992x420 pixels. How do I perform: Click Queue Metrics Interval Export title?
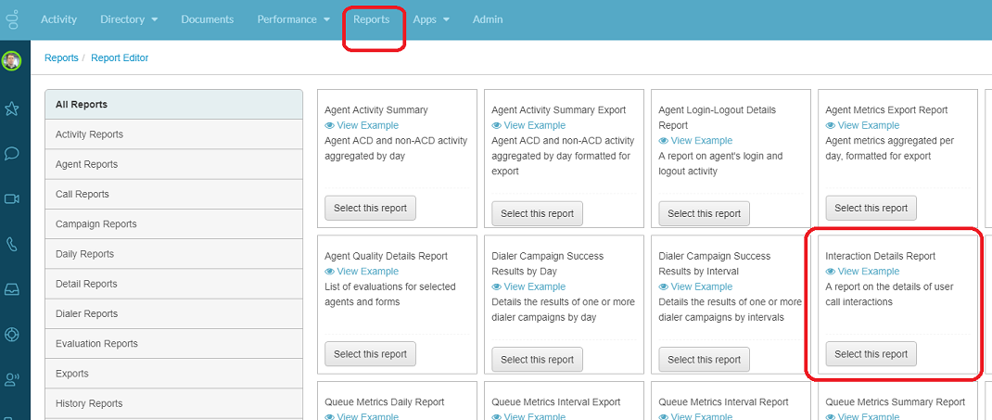tap(556, 402)
